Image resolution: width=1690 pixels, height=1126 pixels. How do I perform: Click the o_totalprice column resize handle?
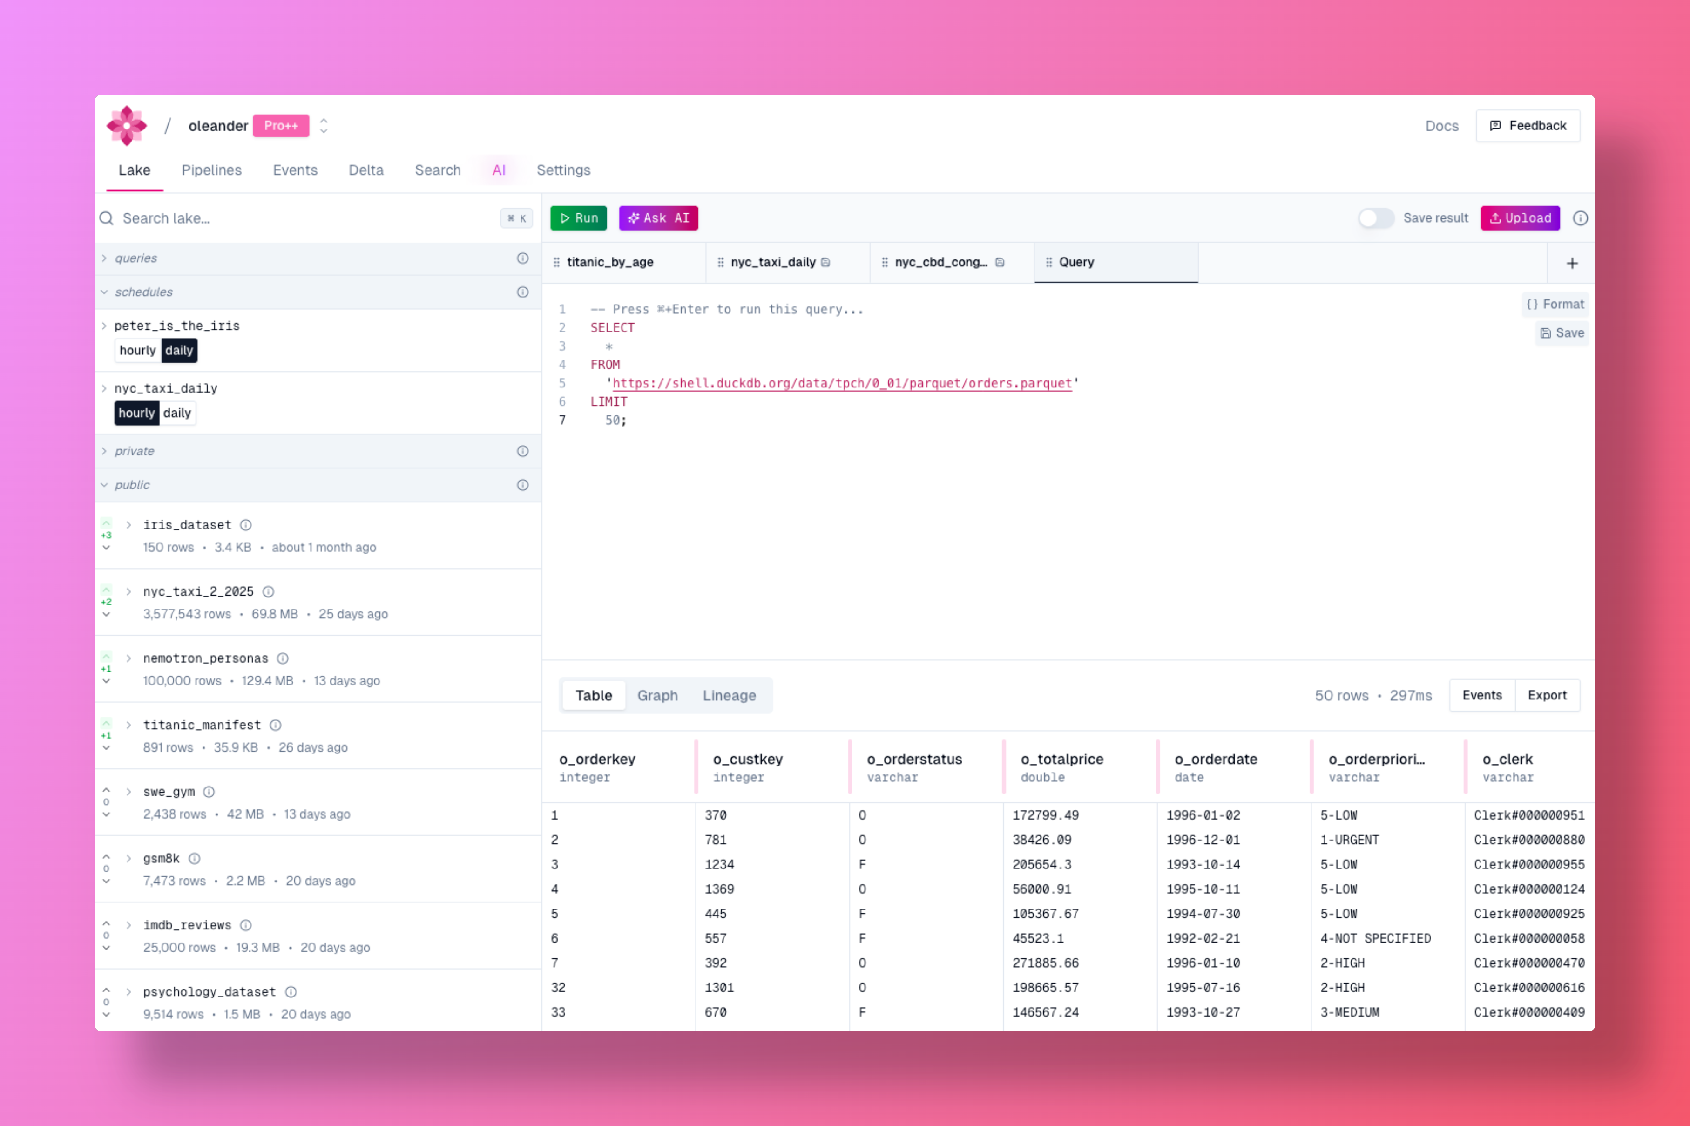pos(1157,767)
